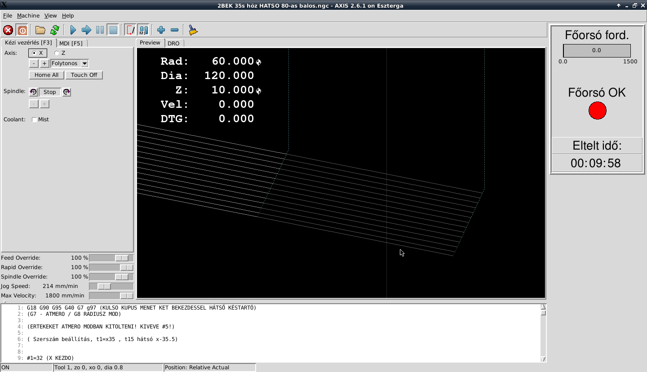Image resolution: width=647 pixels, height=372 pixels.
Task: Click the blue arrow step icon
Action: coord(86,30)
